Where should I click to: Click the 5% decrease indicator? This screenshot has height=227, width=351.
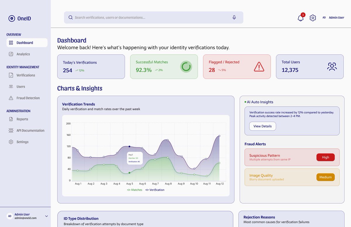click(x=222, y=70)
